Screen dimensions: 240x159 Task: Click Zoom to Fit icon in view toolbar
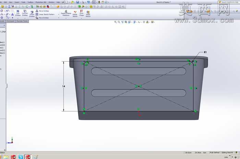(x=116, y=22)
